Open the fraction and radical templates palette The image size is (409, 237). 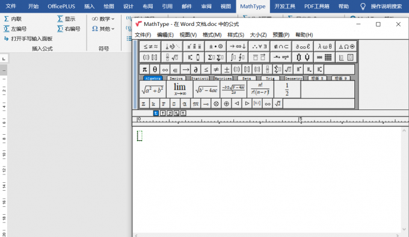[x=172, y=57]
